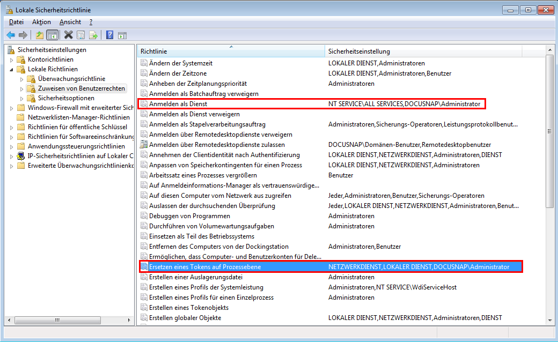Click the Properties toolbar icon
Viewport: 558px width, 342px height.
click(x=81, y=35)
